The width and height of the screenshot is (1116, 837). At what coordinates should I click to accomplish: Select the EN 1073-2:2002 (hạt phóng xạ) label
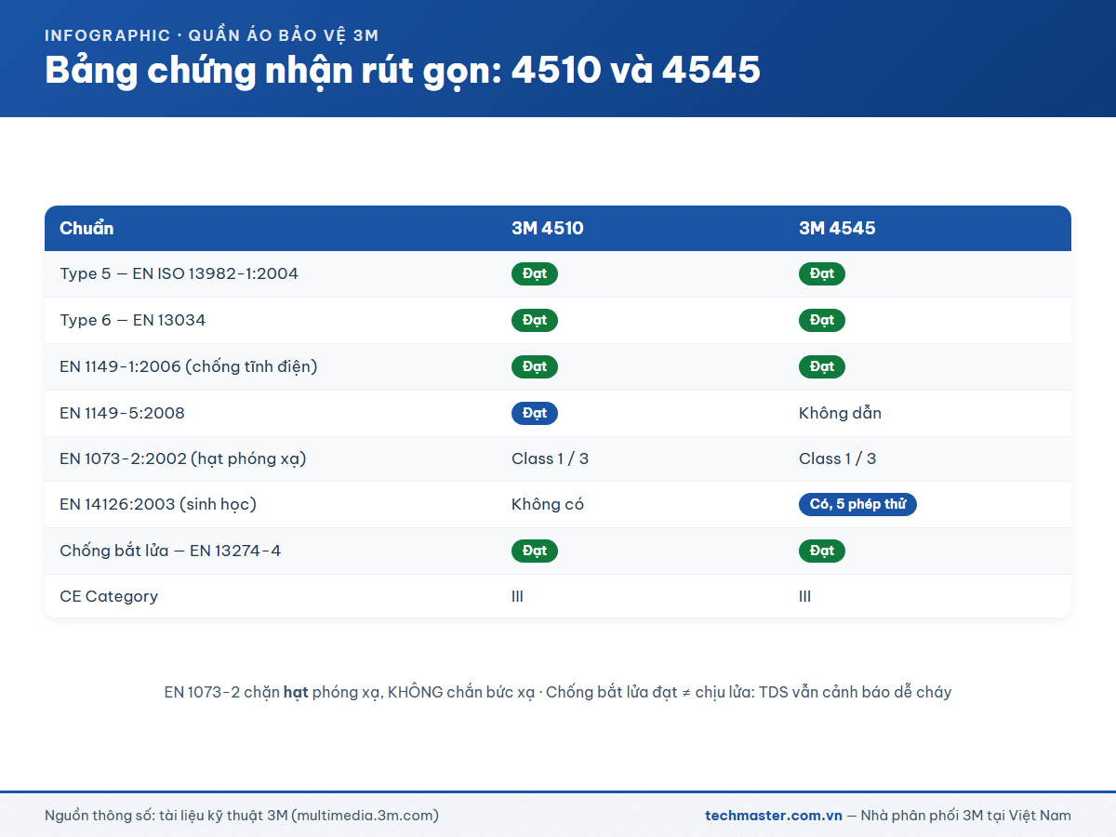[x=182, y=458]
